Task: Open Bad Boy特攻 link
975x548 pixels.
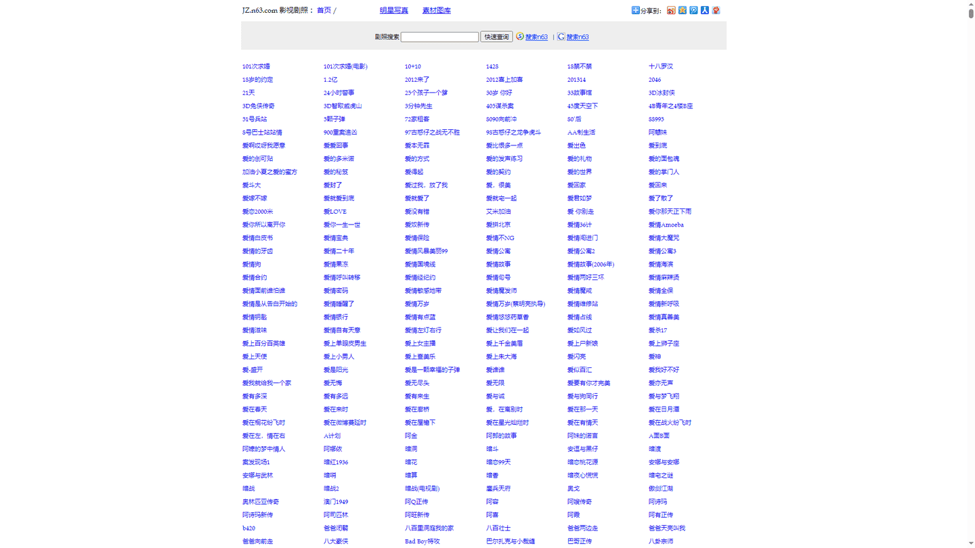Action: (422, 541)
